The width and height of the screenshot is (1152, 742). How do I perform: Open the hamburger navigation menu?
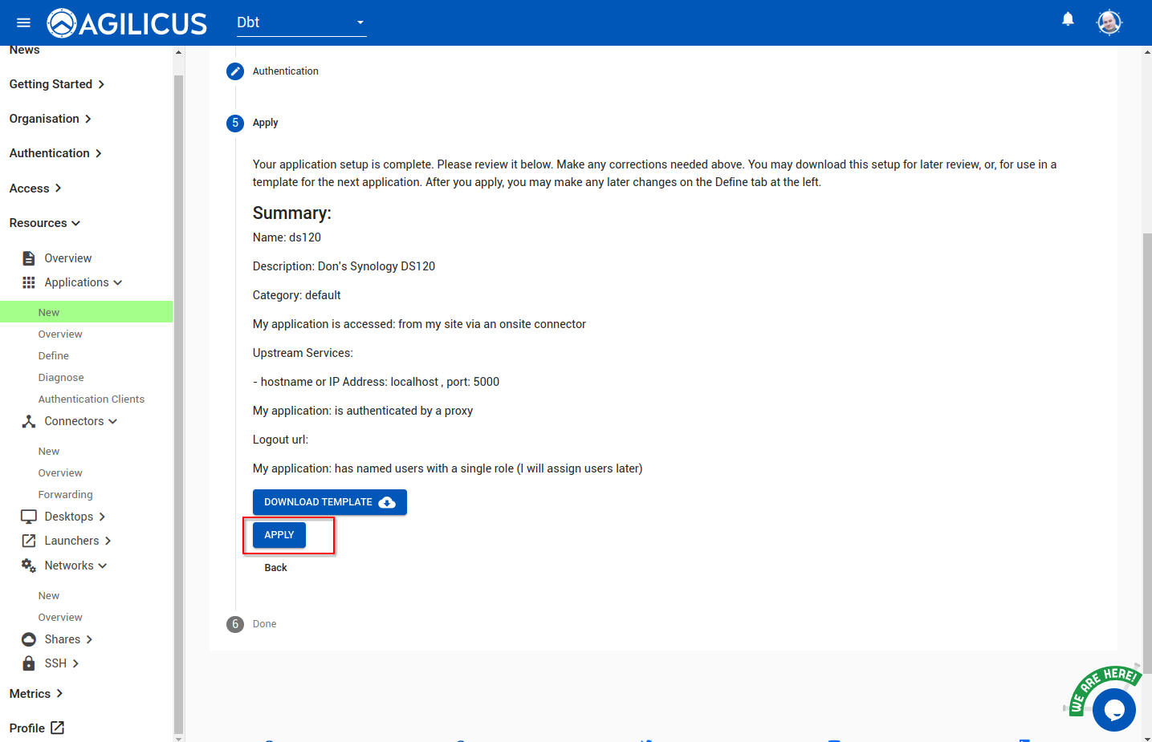[23, 22]
